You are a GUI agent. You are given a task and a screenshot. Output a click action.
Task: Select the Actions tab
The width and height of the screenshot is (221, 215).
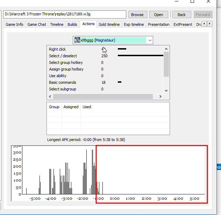pyautogui.click(x=88, y=24)
